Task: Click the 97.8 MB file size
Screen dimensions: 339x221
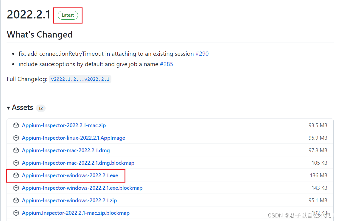Action: [x=318, y=150]
